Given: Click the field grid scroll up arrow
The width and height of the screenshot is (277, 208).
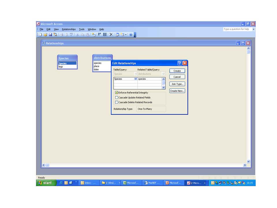Looking at the screenshot, I should coord(163,79).
